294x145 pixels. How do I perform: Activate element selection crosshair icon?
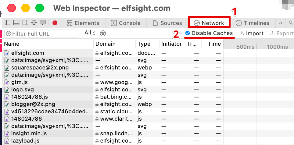(34, 23)
